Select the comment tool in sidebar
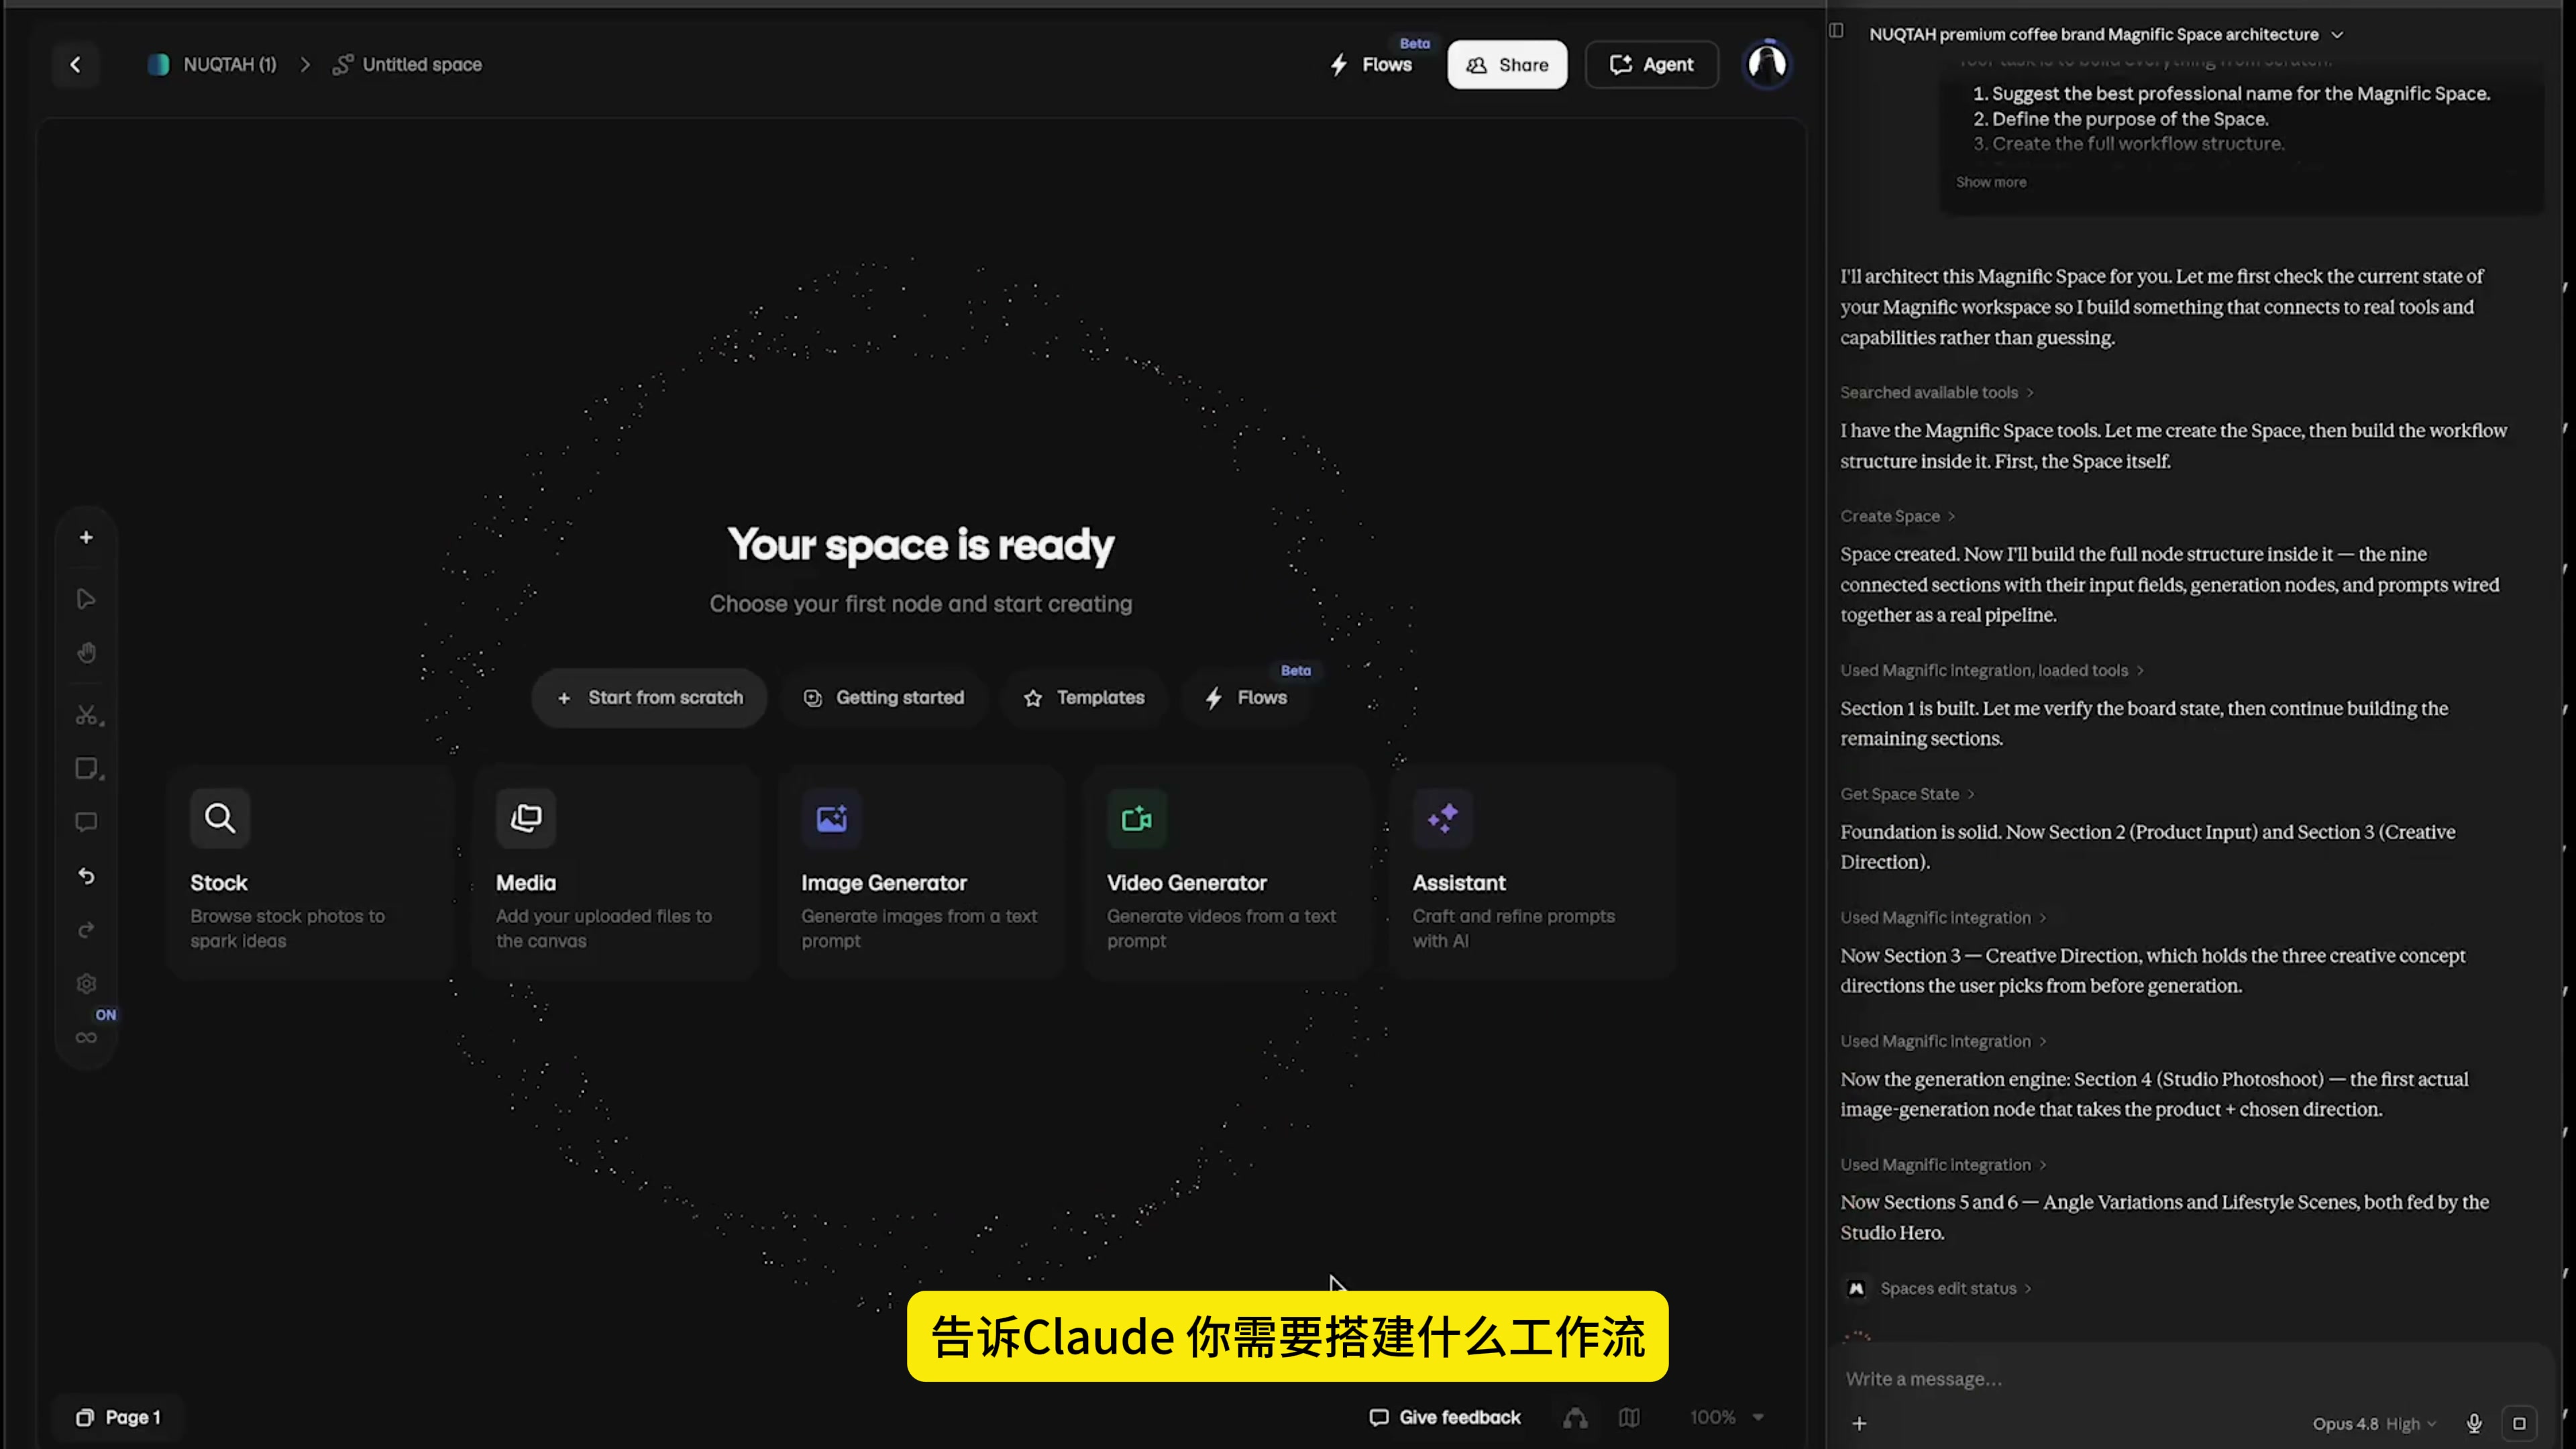Screen dimensions: 2576x1449 pyautogui.click(x=86, y=823)
